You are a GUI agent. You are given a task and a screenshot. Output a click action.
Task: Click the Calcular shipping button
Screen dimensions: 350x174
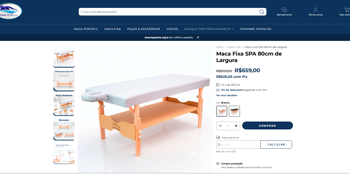click(x=276, y=144)
